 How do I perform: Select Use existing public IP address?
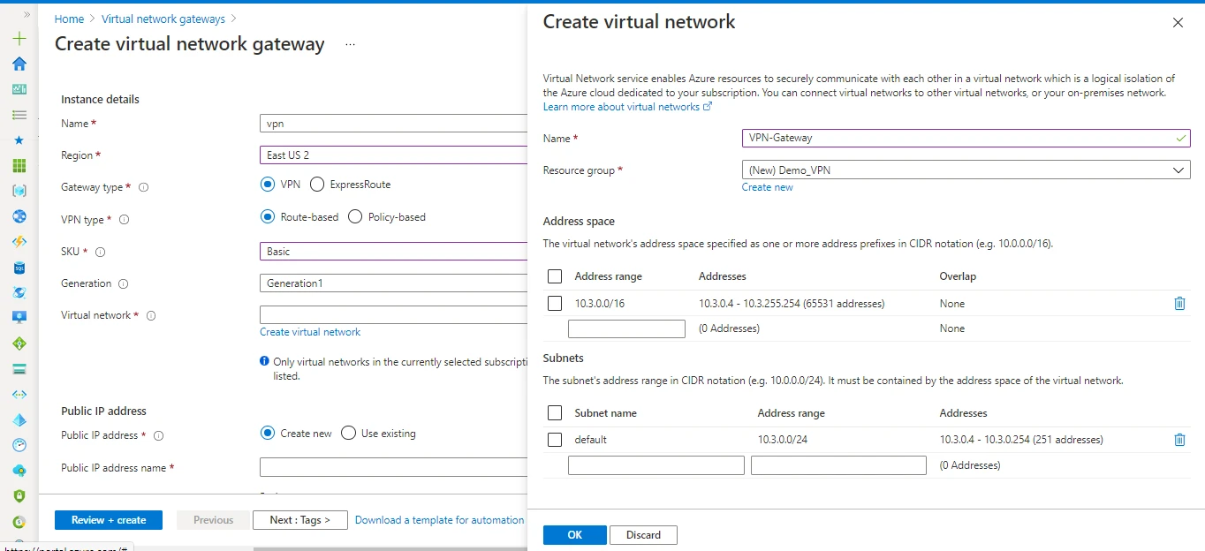pos(348,434)
